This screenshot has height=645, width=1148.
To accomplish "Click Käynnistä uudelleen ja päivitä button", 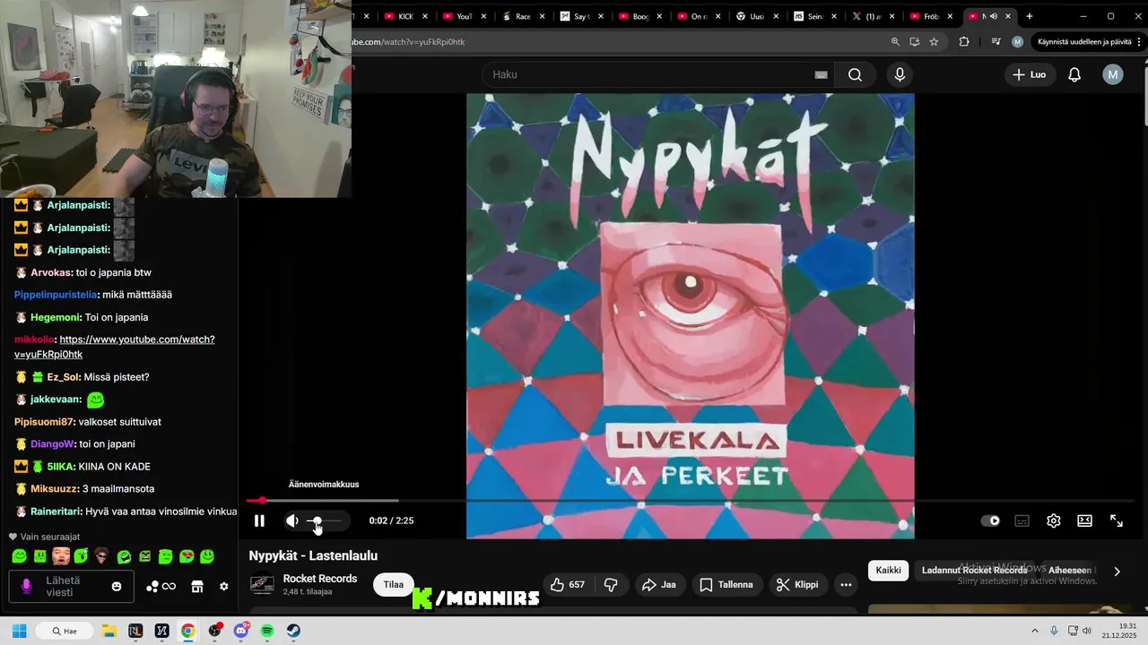I will tap(1084, 42).
